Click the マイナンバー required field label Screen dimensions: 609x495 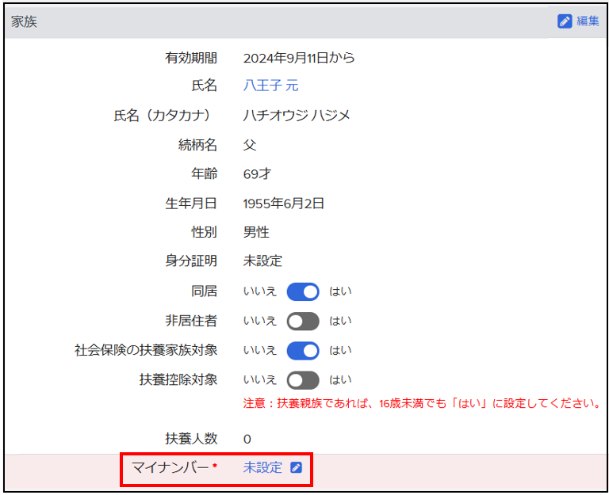coord(170,467)
